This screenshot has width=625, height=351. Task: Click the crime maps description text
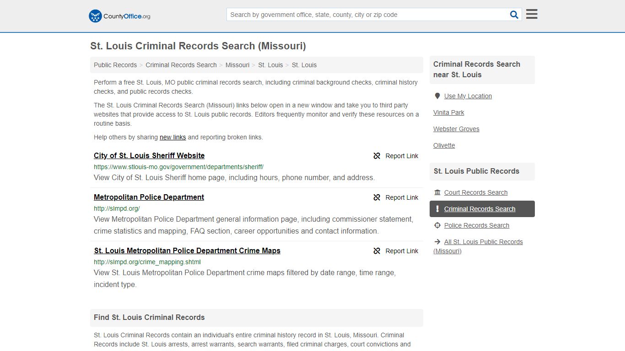(245, 278)
